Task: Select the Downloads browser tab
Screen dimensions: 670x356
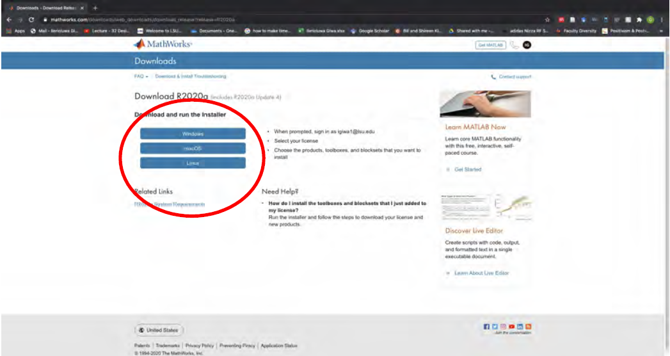Action: pyautogui.click(x=44, y=7)
